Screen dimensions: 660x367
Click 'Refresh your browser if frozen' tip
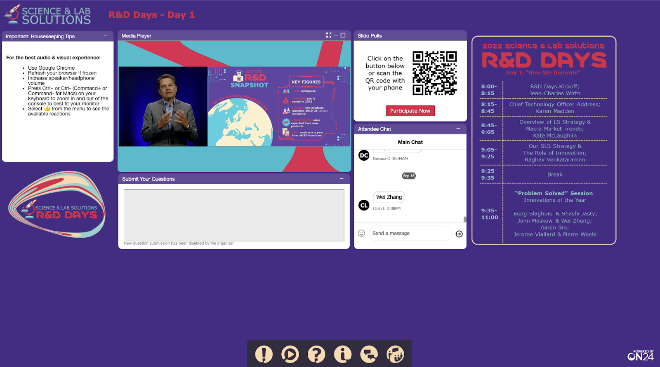click(62, 73)
